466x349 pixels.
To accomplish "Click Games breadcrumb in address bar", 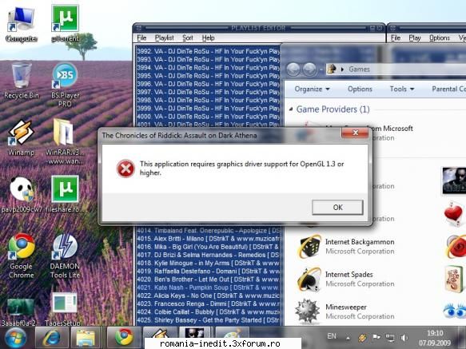I will coord(359,69).
